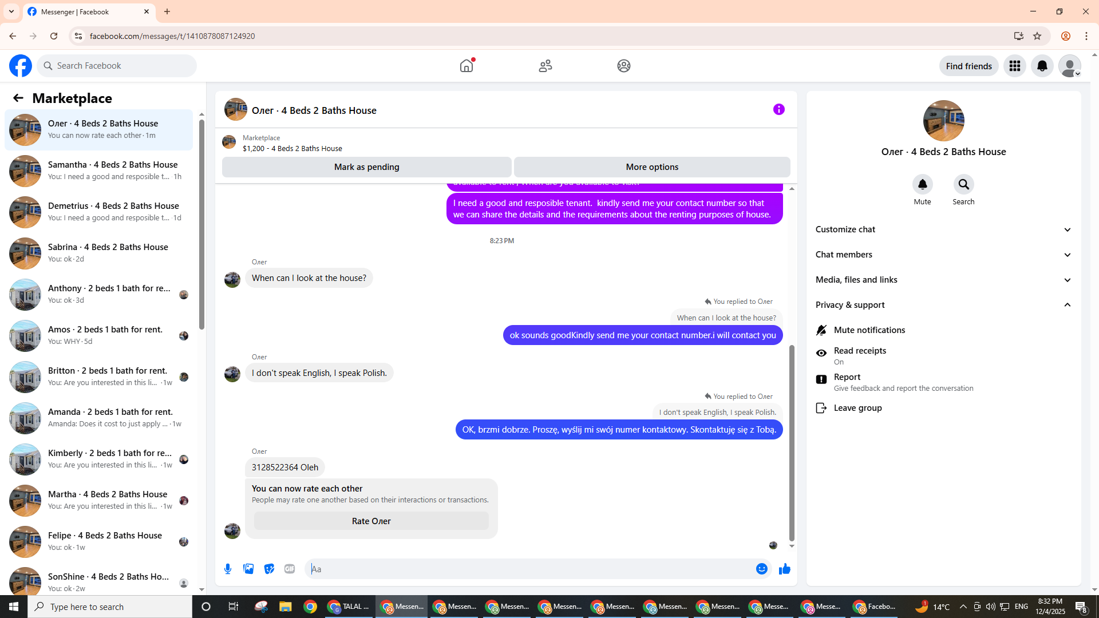
Task: Attach a photo using the image icon
Action: [248, 569]
